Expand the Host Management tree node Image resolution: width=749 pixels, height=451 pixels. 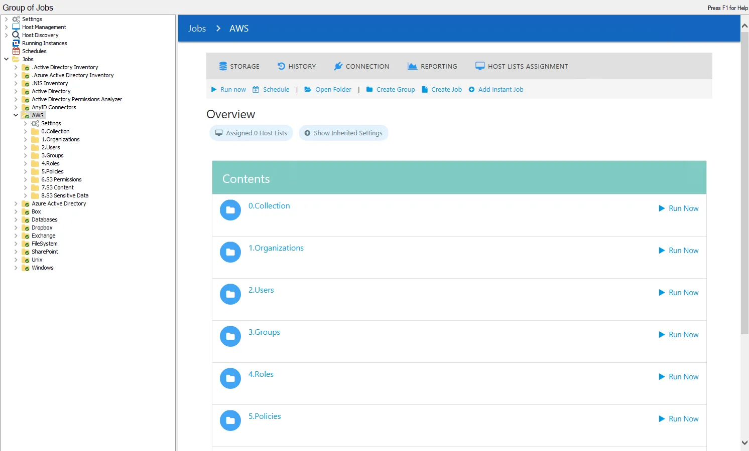click(6, 27)
